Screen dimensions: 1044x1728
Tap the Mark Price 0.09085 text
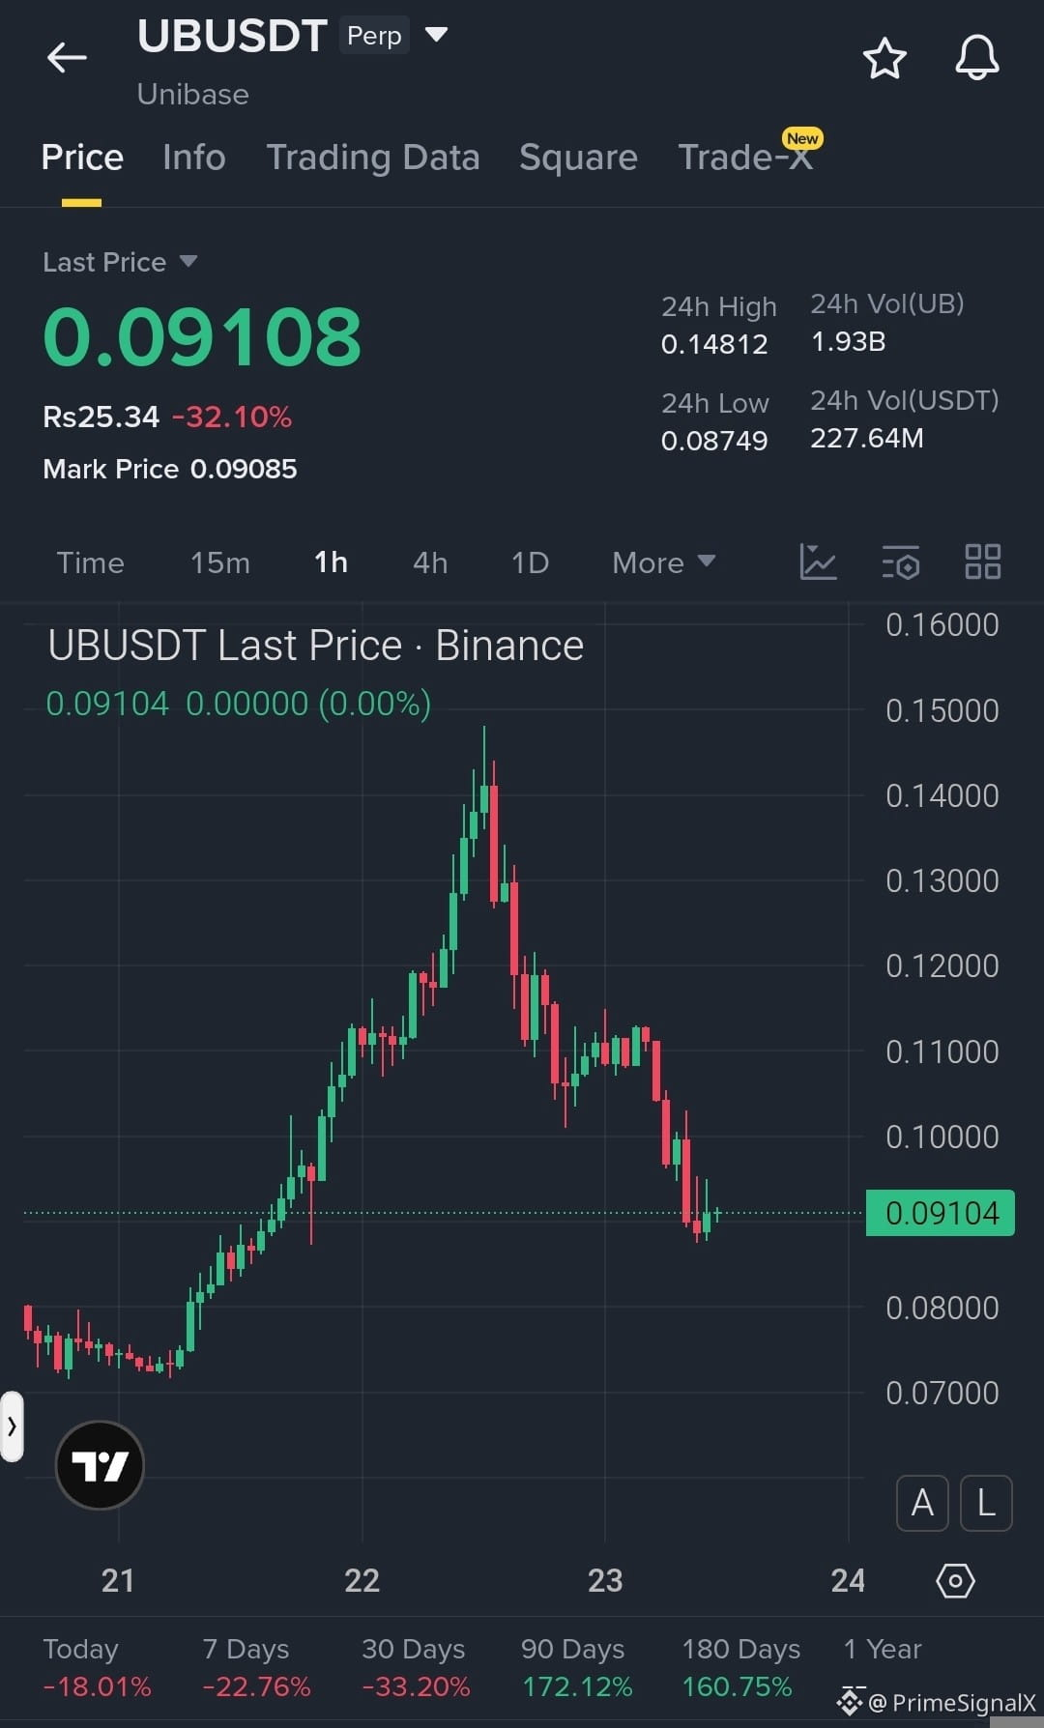(170, 469)
